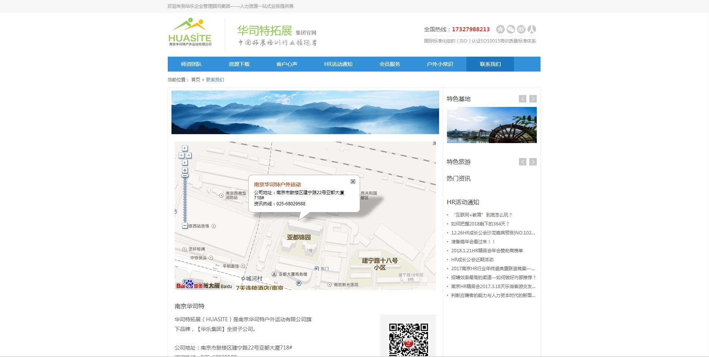Click the 南京西微型消防站 map marker
Viewport: 709px width, 357px height.
click(221, 195)
